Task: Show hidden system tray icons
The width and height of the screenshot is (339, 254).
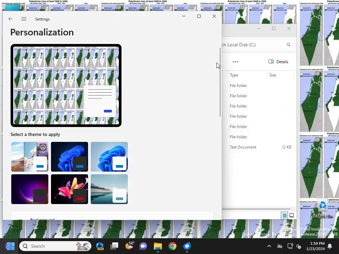Action: click(x=269, y=246)
